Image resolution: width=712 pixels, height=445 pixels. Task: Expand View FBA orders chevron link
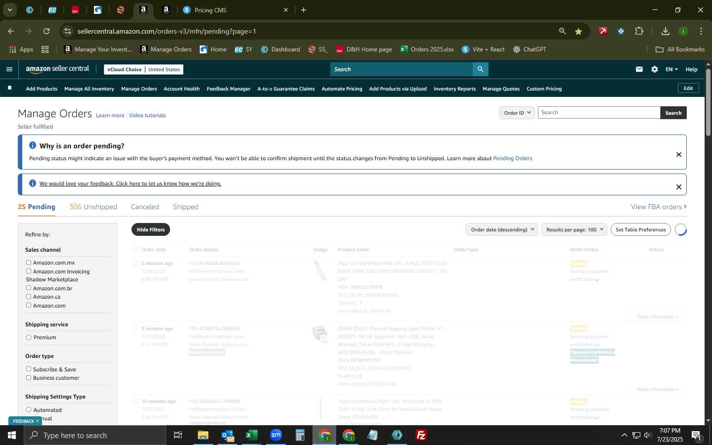659,207
